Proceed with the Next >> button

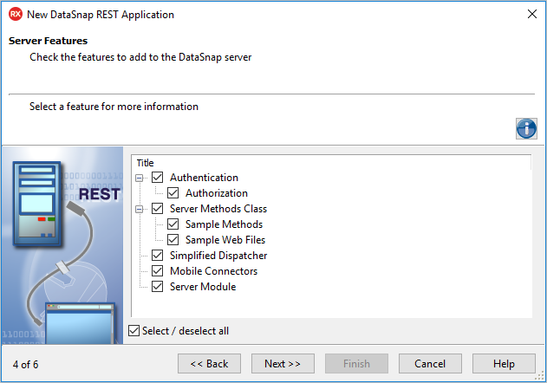[x=283, y=364]
